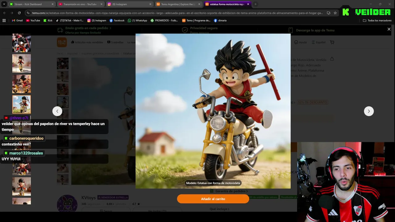View site information icon in address bar
Image resolution: width=395 pixels, height=222 pixels.
click(x=28, y=13)
